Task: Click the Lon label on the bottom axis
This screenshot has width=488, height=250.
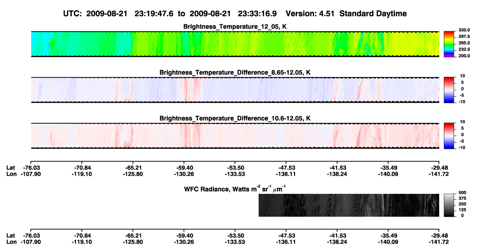Action: [11, 241]
